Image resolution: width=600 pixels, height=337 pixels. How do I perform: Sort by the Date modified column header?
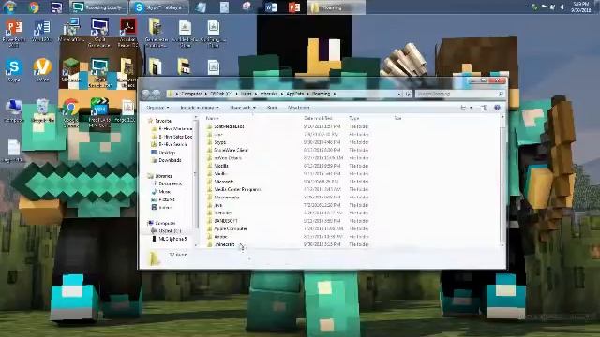click(319, 119)
